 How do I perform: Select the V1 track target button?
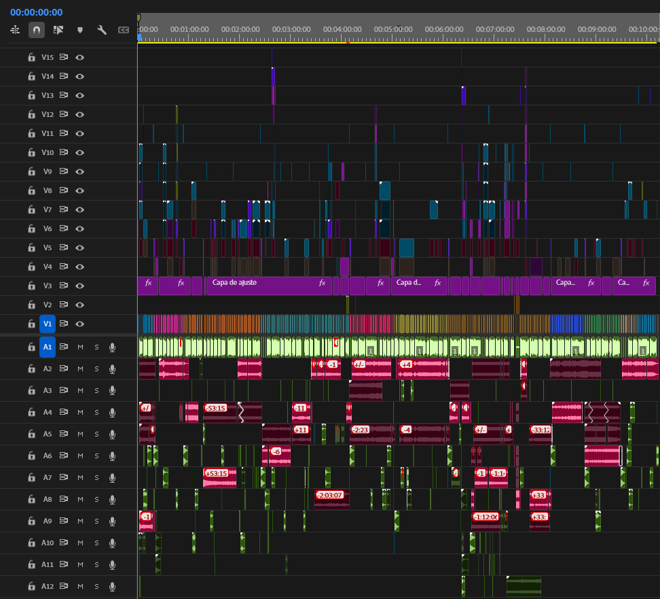[x=47, y=324]
